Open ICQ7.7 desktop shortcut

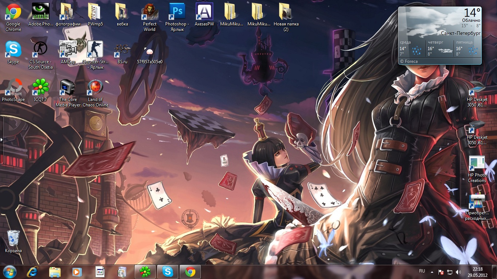tap(40, 90)
